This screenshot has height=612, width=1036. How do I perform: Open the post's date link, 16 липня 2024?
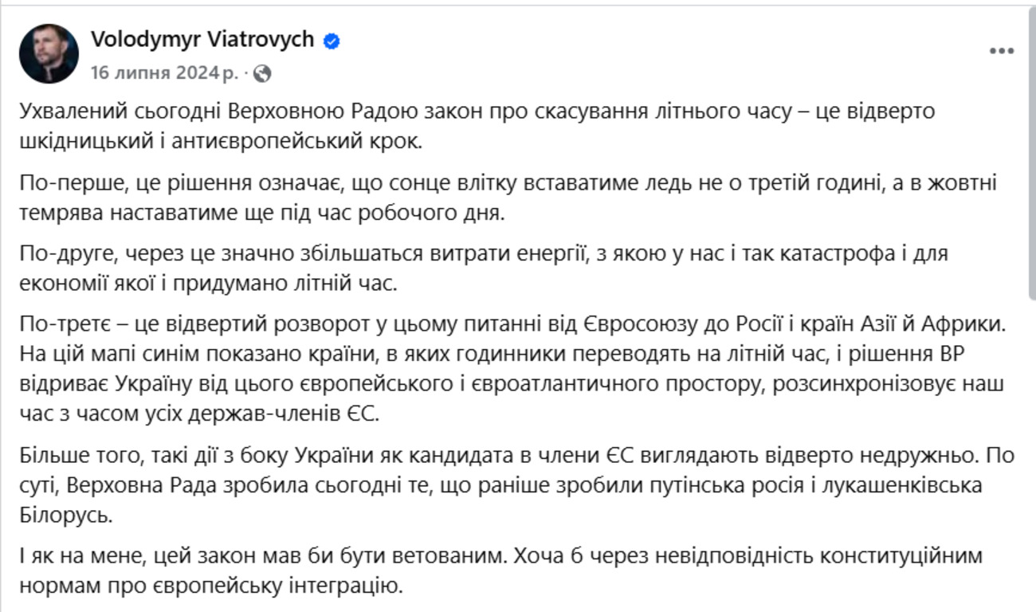[x=163, y=73]
